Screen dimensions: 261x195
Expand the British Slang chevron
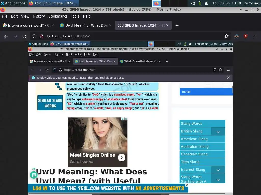coord(218,131)
